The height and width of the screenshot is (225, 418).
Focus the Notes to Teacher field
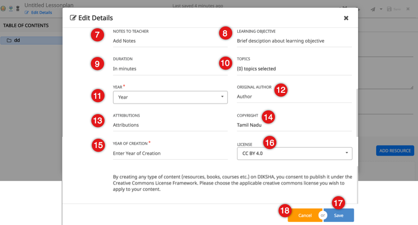coord(170,41)
